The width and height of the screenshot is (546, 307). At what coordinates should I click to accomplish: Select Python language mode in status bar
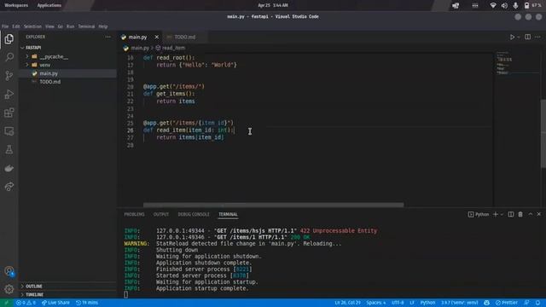427,303
